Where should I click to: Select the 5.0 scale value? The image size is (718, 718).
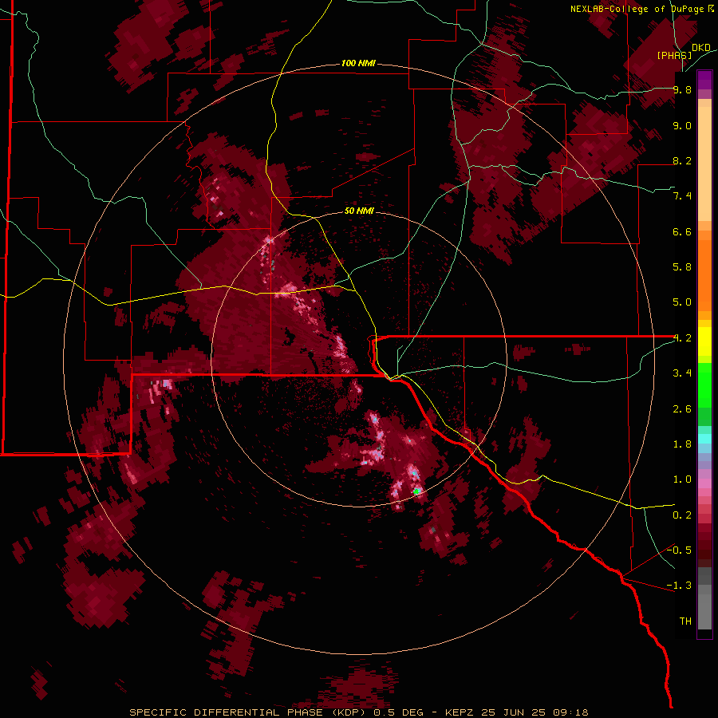682,302
